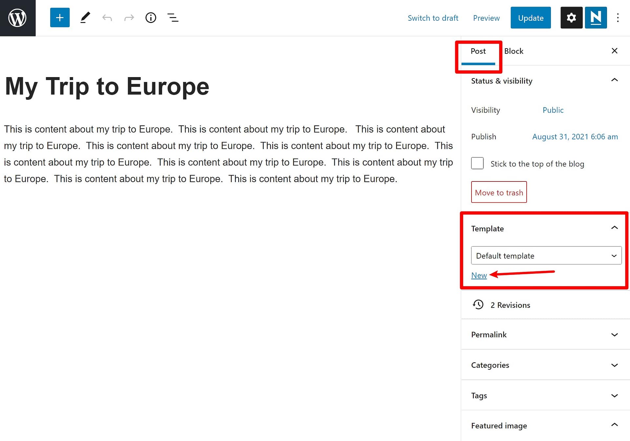
Task: Open the List View outline
Action: tap(173, 17)
